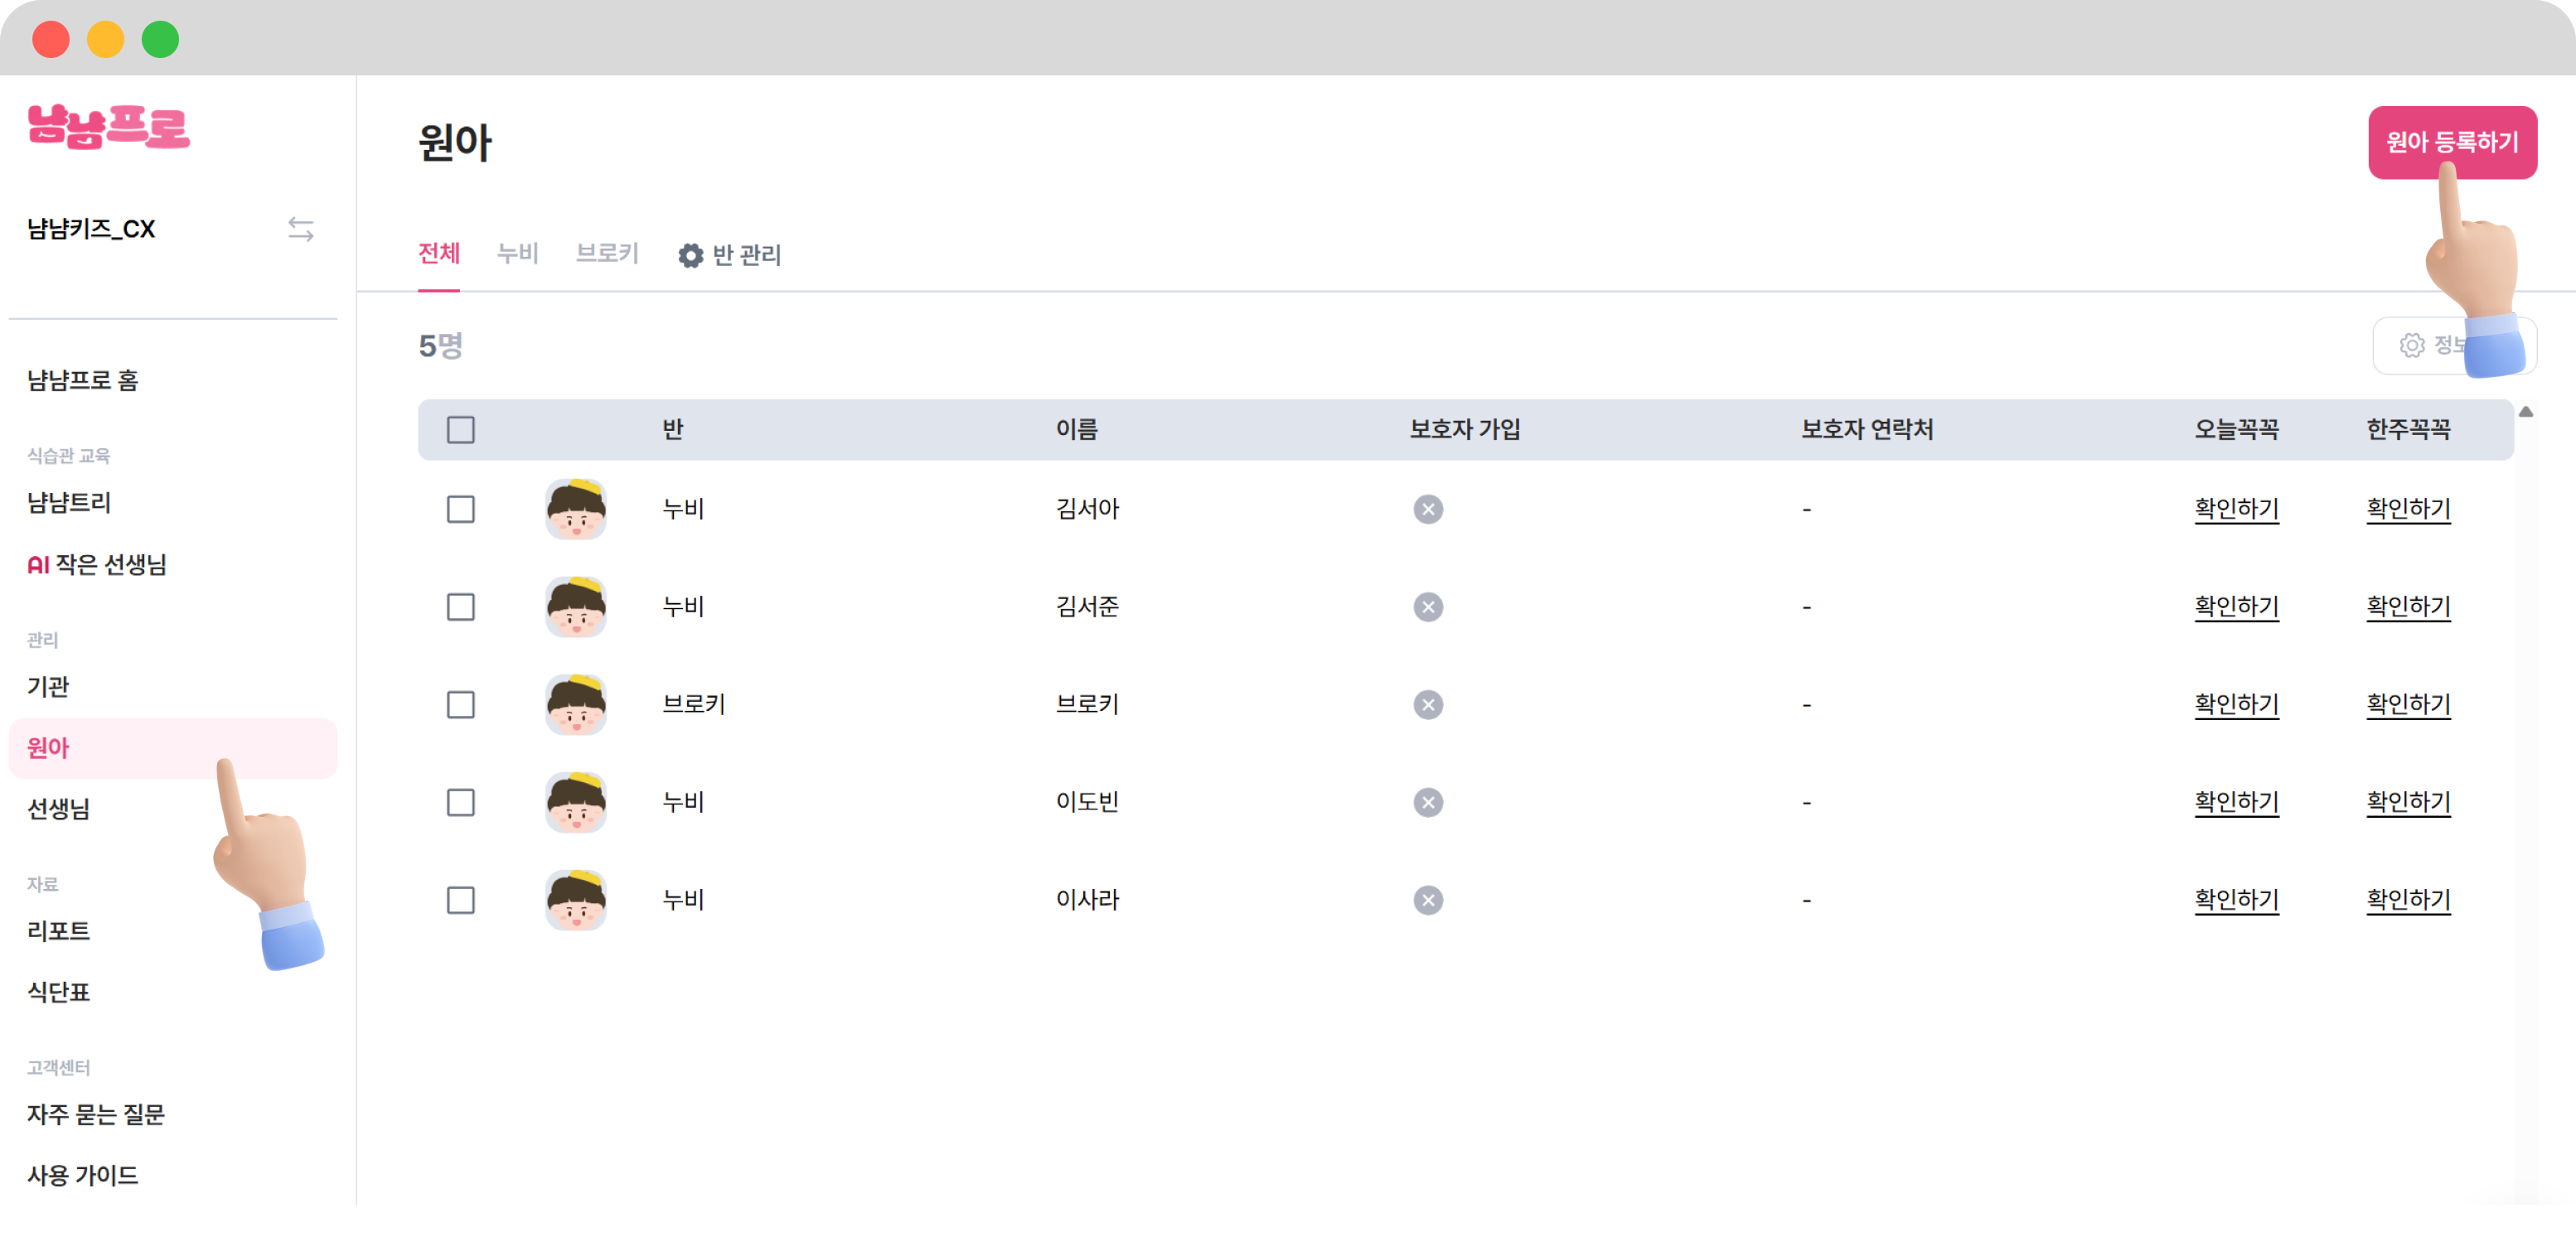Click the swap institution arrows icon

tap(300, 229)
